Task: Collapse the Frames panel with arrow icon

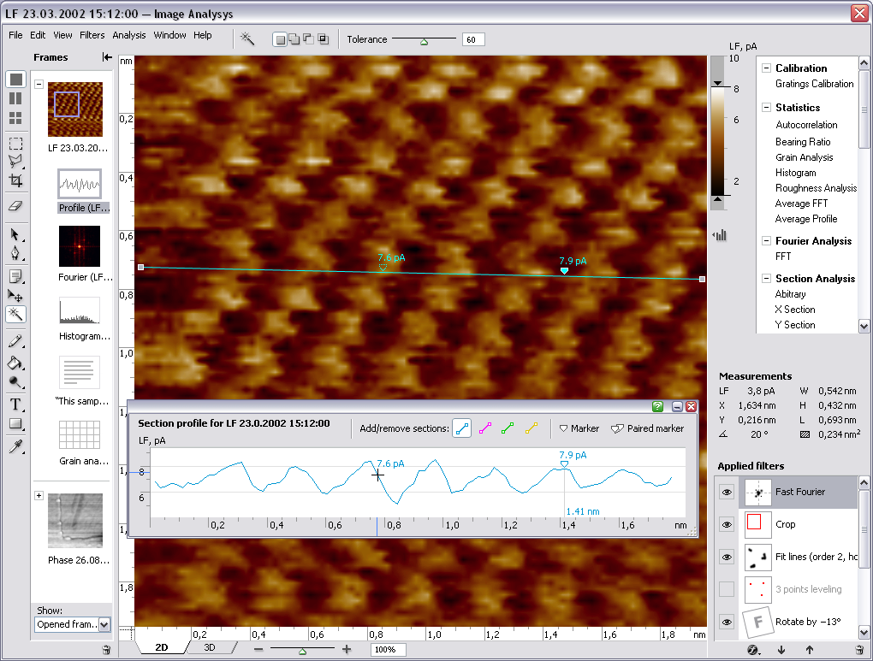Action: 107,57
